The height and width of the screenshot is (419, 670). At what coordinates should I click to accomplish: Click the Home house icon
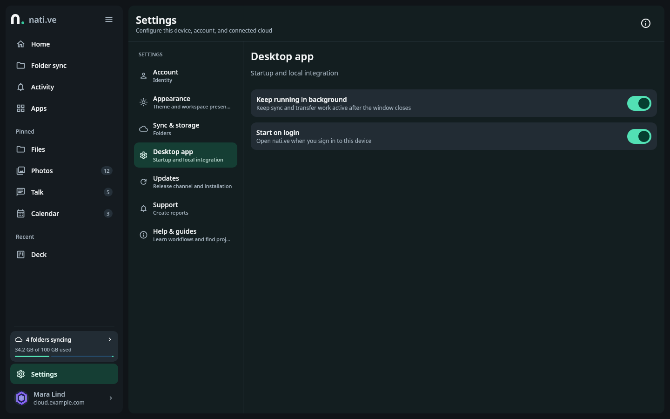point(20,44)
